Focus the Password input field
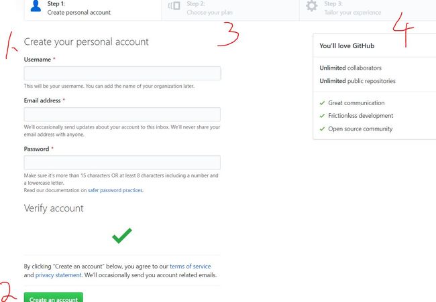The height and width of the screenshot is (302, 436). click(122, 163)
